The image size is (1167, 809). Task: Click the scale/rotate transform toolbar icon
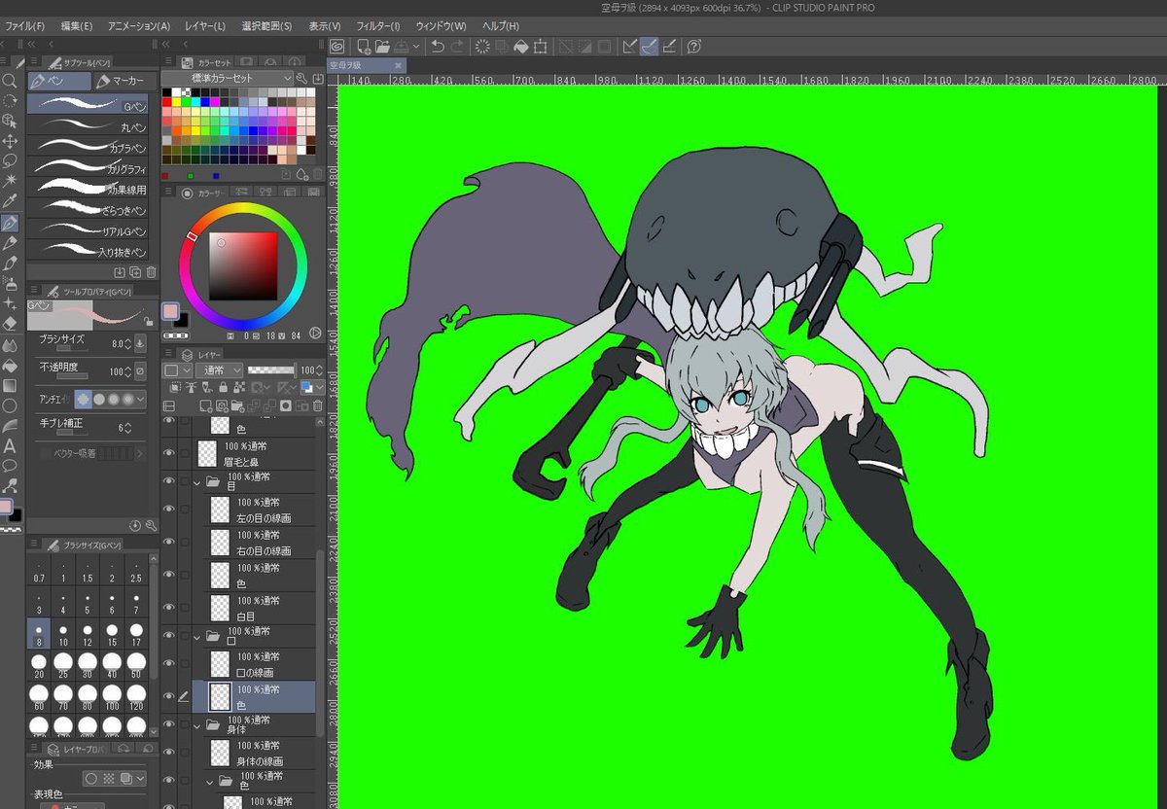[540, 46]
